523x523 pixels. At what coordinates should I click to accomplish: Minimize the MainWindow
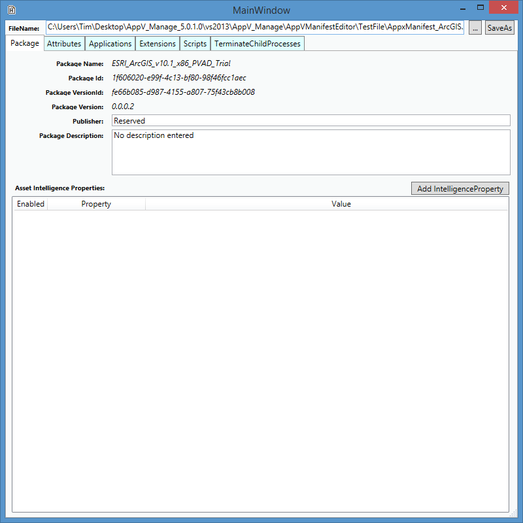(x=463, y=8)
